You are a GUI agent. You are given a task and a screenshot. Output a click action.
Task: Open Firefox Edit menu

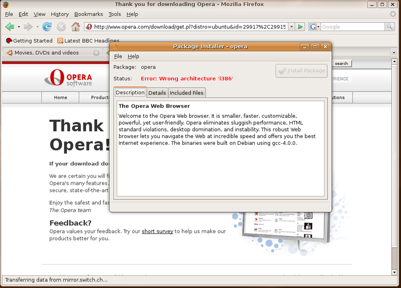pos(23,14)
